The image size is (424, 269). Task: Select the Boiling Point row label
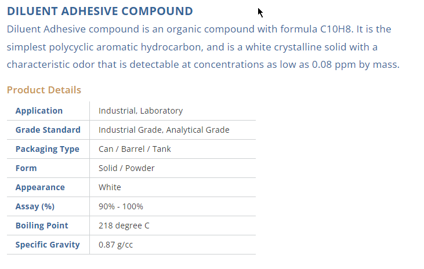coord(42,226)
